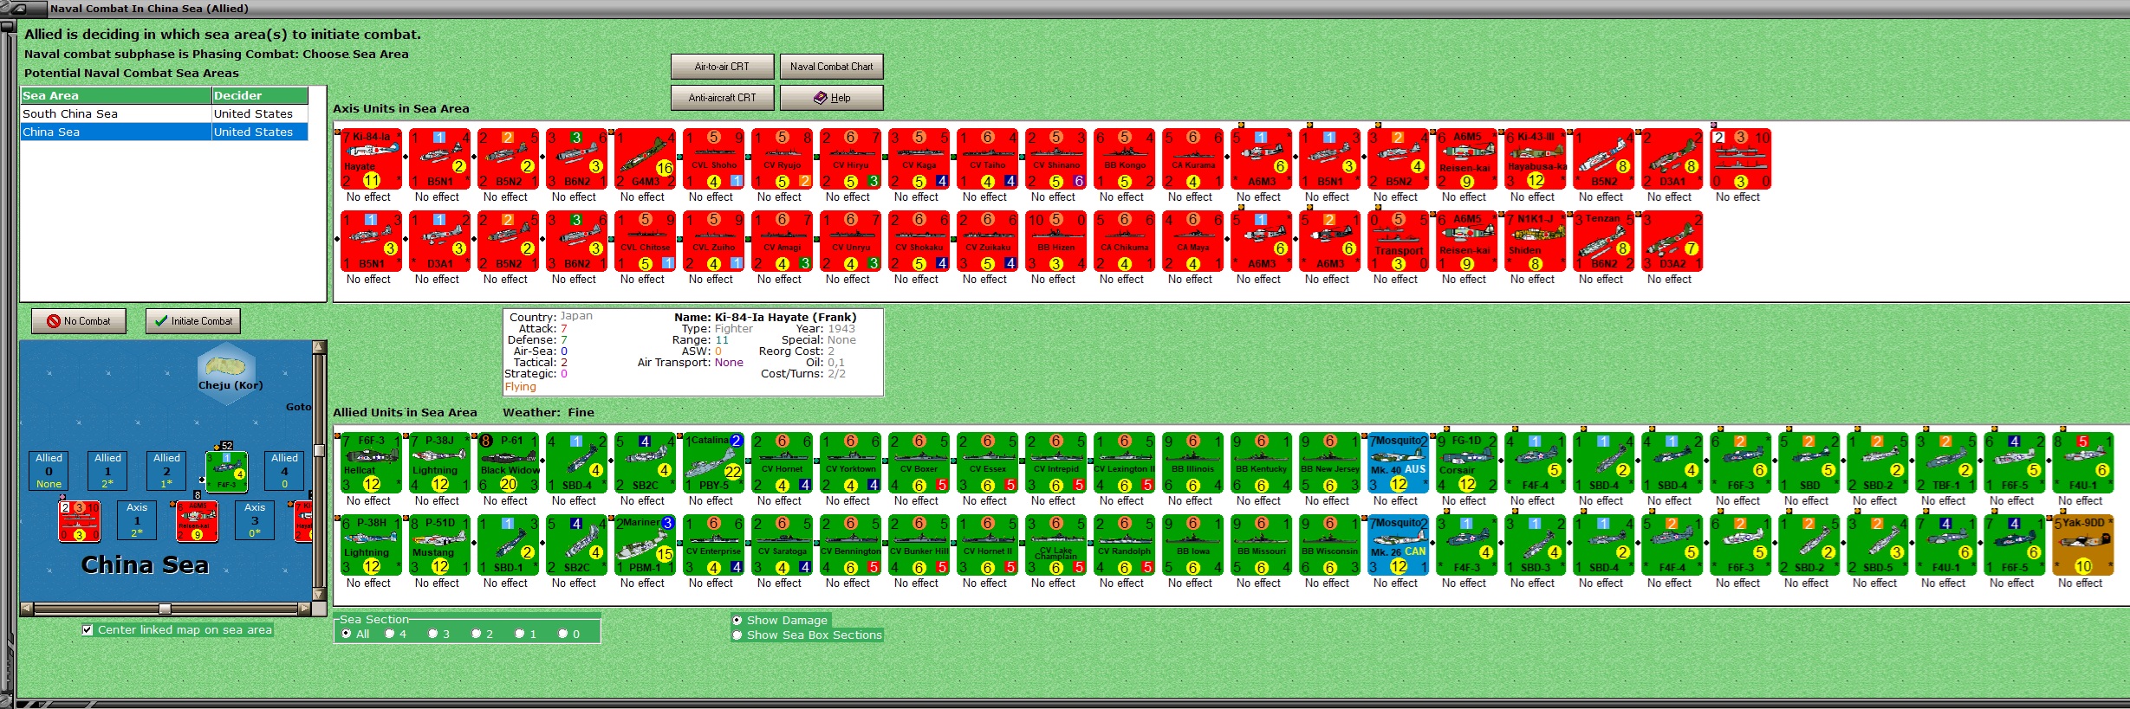Select the Ki-84-Ia Hayate fighter counter

(372, 159)
